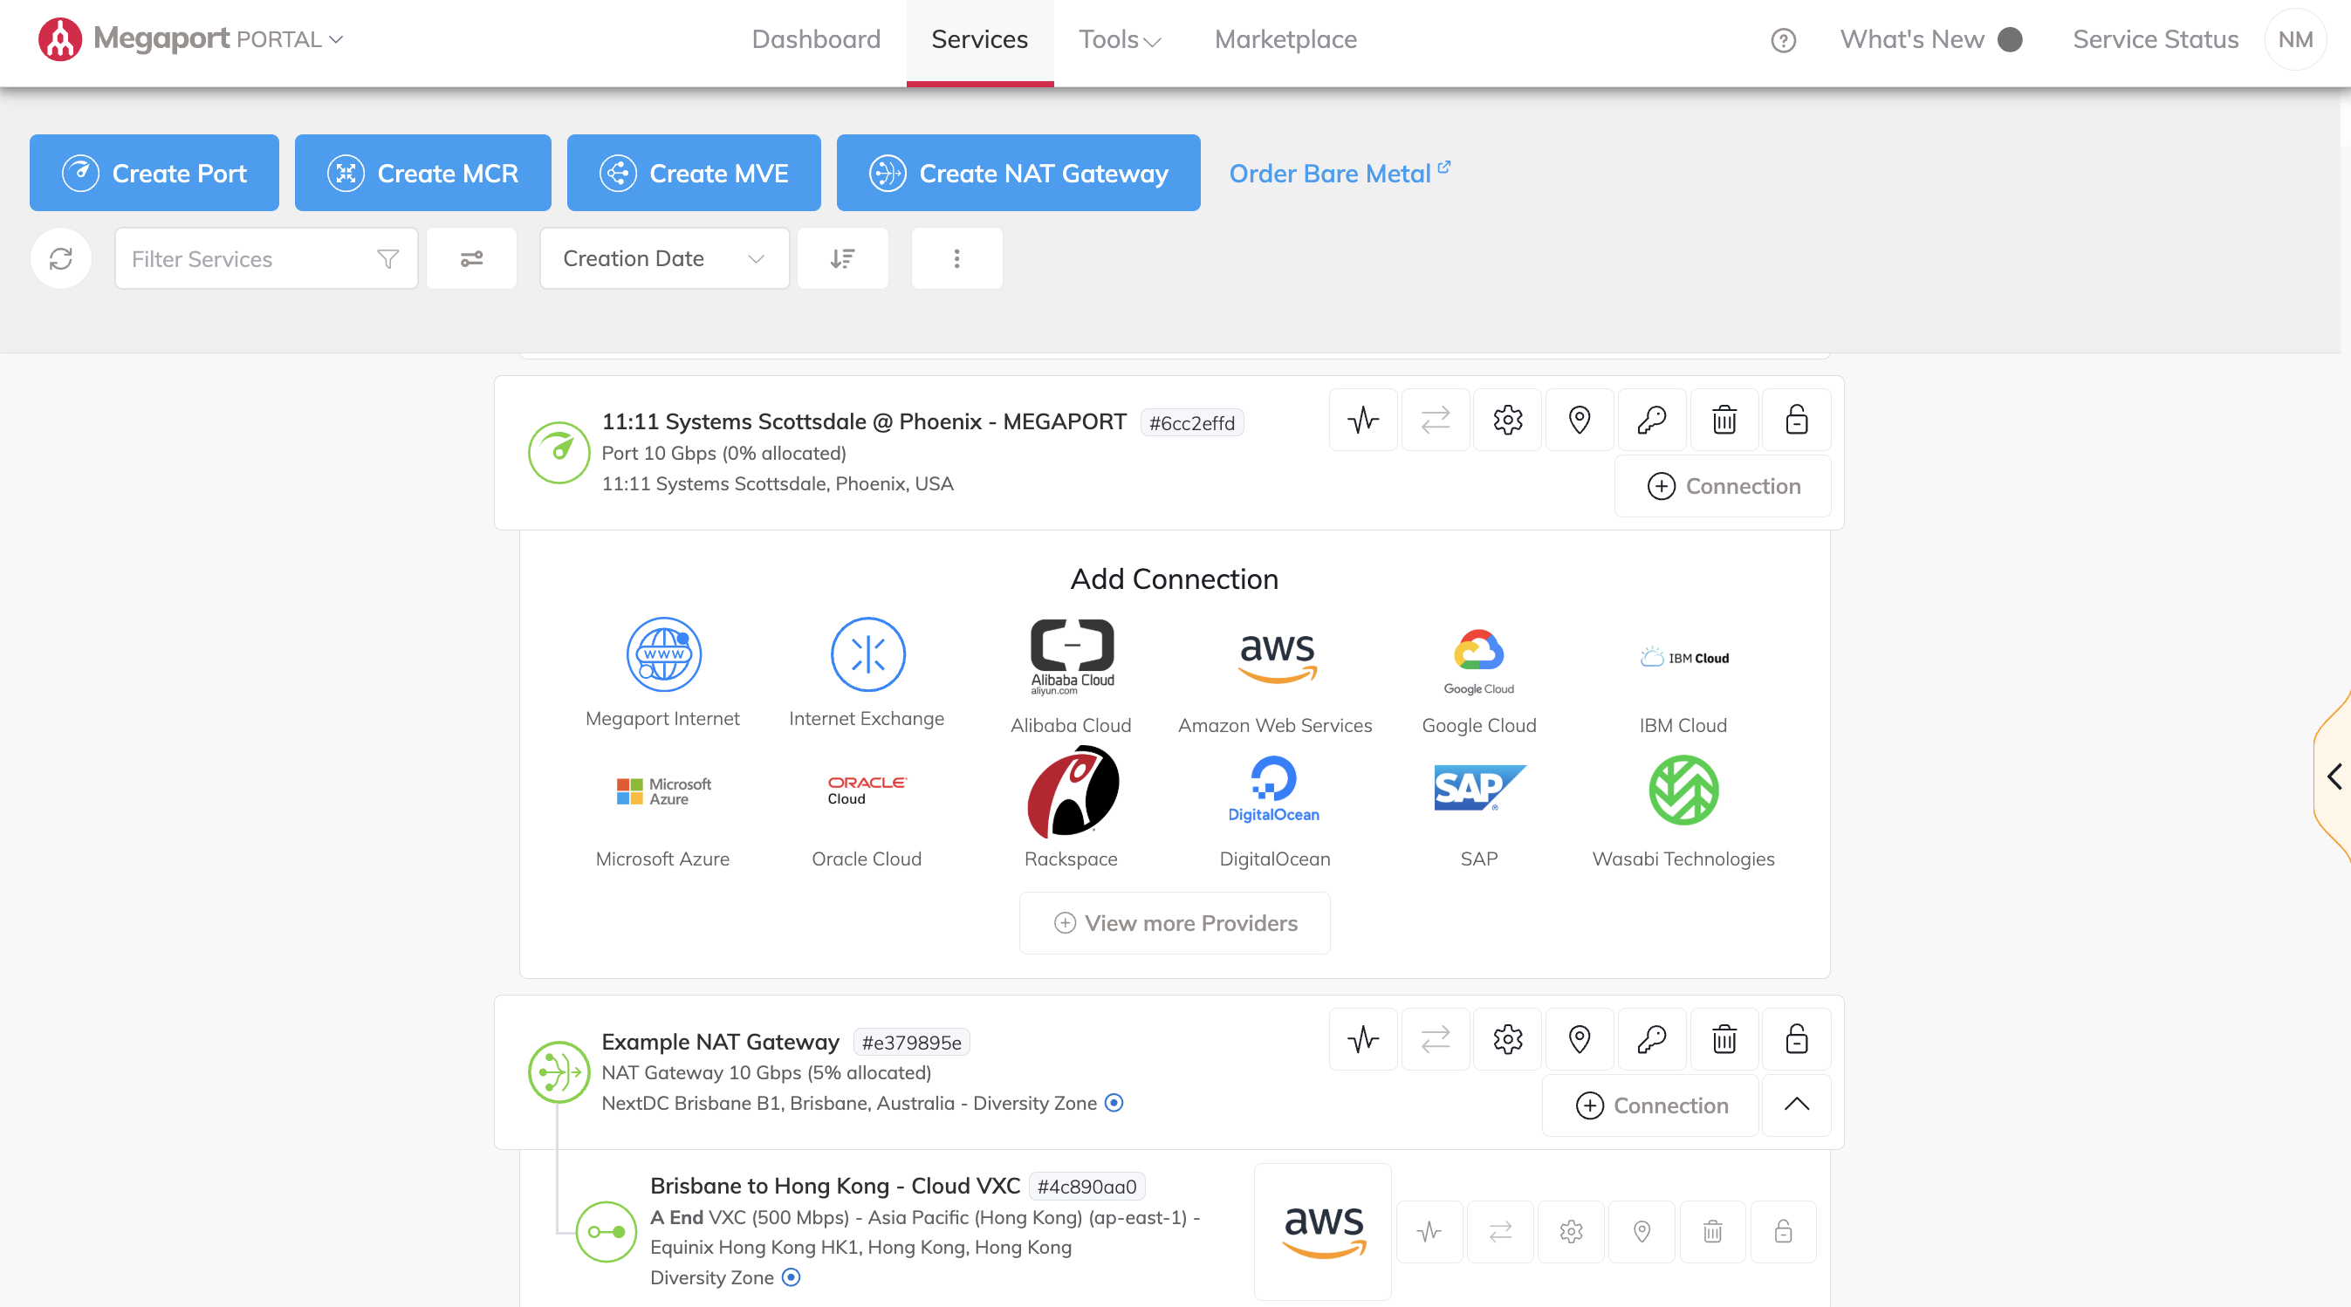Refresh the services list
The width and height of the screenshot is (2351, 1307).
pyautogui.click(x=60, y=258)
